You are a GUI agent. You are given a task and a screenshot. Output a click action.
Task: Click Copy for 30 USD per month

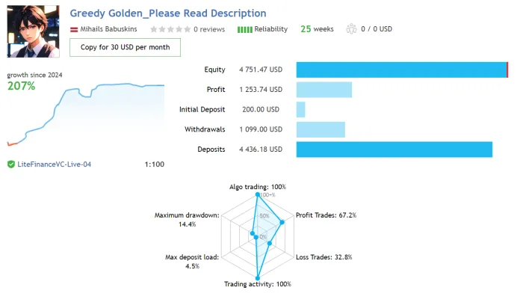(125, 47)
